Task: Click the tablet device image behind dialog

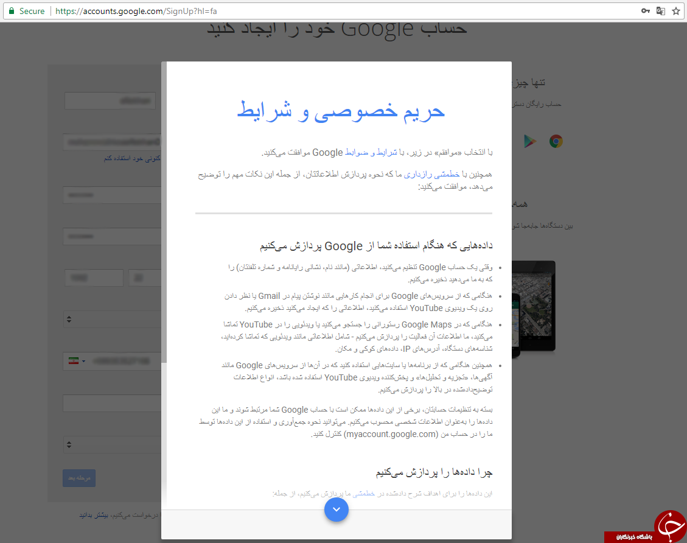Action: pos(533,306)
